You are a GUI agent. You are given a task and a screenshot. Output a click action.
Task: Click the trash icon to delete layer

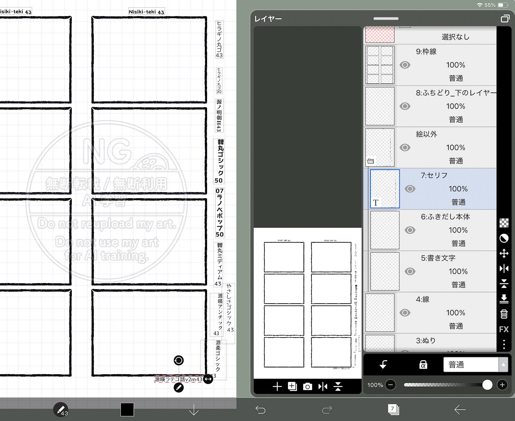[504, 314]
